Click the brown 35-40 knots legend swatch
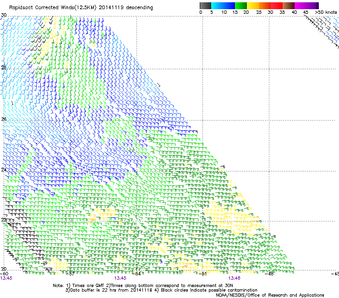Image resolution: width=339 pixels, height=298 pixels. [289, 6]
